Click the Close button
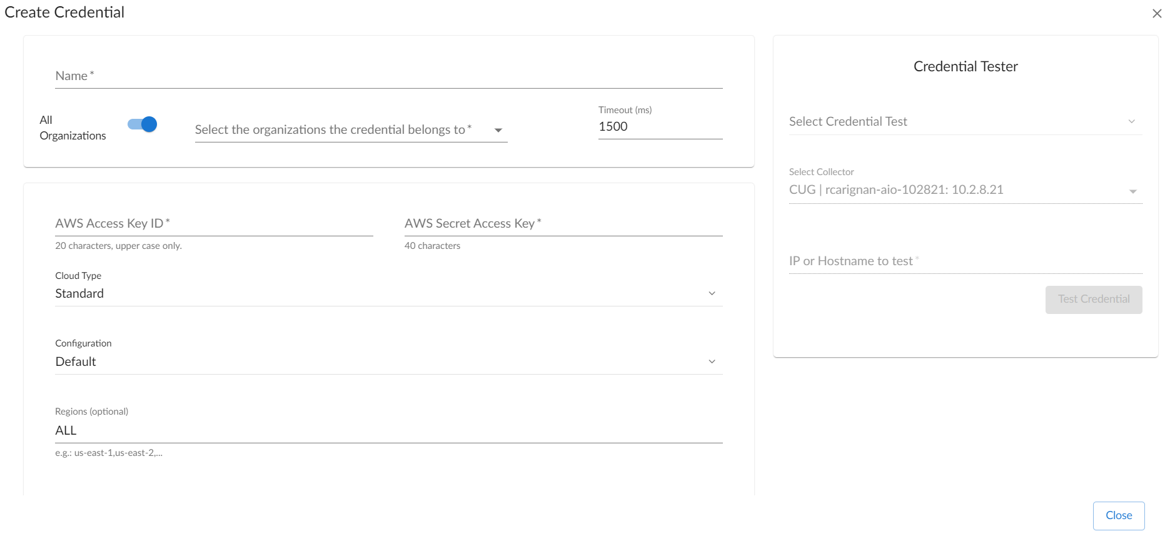This screenshot has height=536, width=1170. (1118, 516)
